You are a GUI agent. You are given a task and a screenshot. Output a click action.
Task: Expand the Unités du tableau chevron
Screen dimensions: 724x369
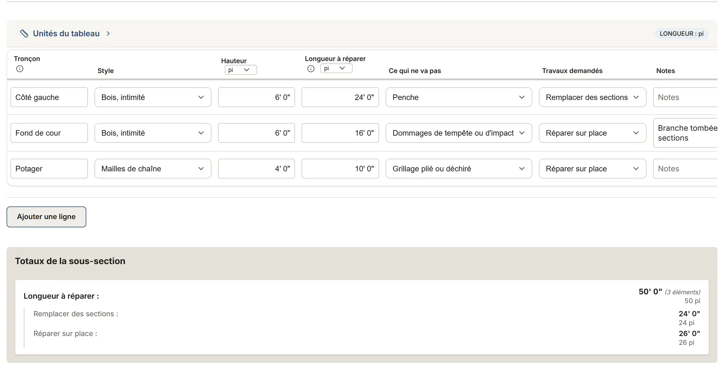(108, 34)
